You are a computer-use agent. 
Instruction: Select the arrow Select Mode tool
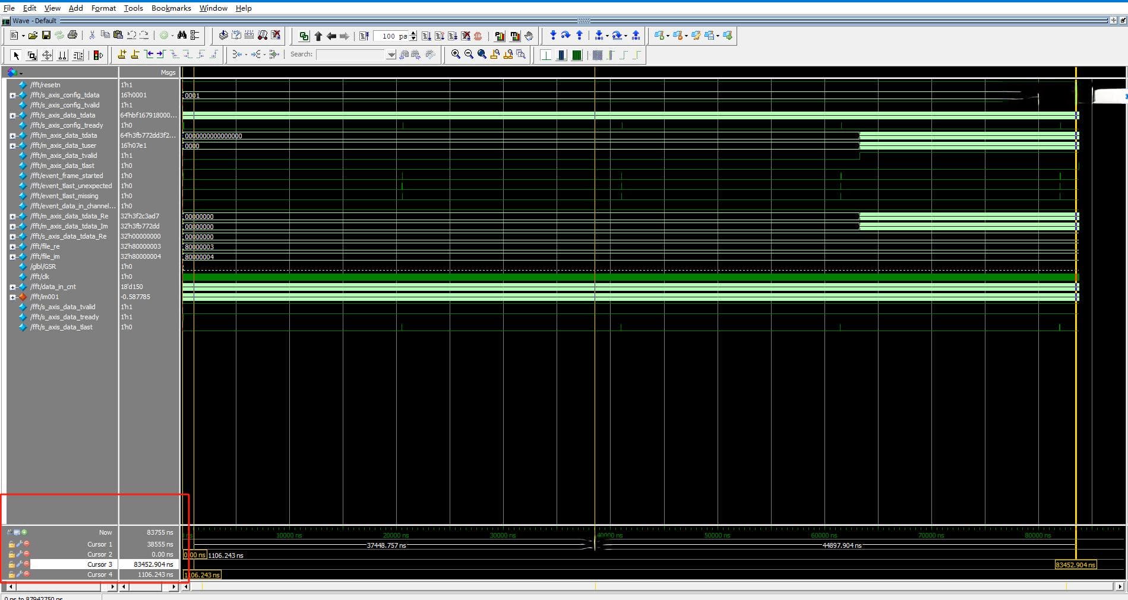(16, 55)
